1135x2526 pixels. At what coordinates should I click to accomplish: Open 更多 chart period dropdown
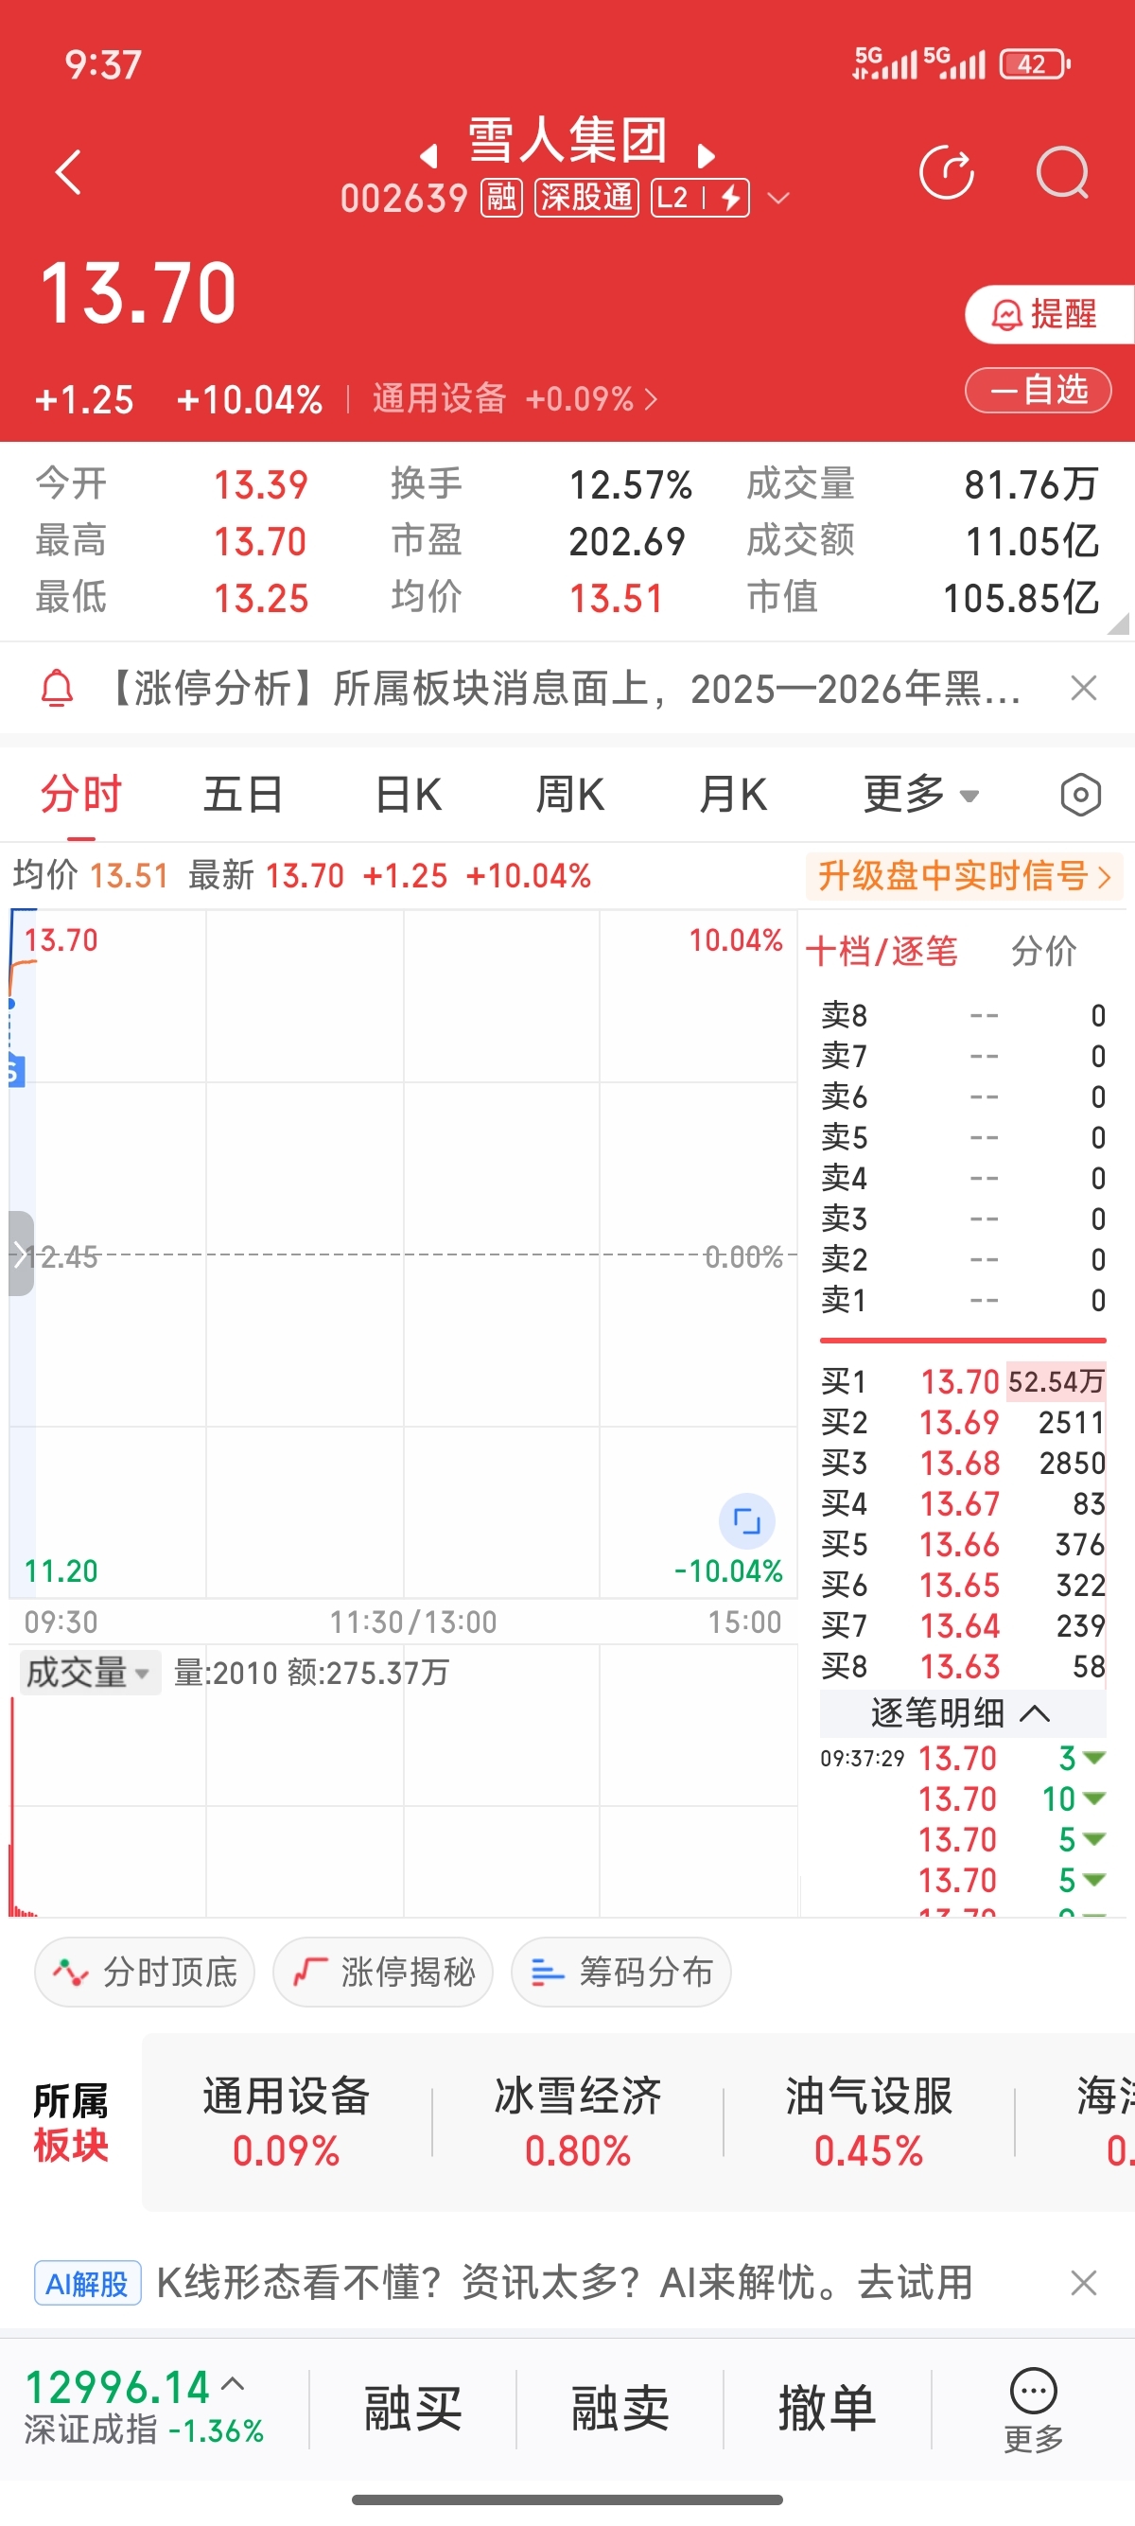tap(921, 795)
